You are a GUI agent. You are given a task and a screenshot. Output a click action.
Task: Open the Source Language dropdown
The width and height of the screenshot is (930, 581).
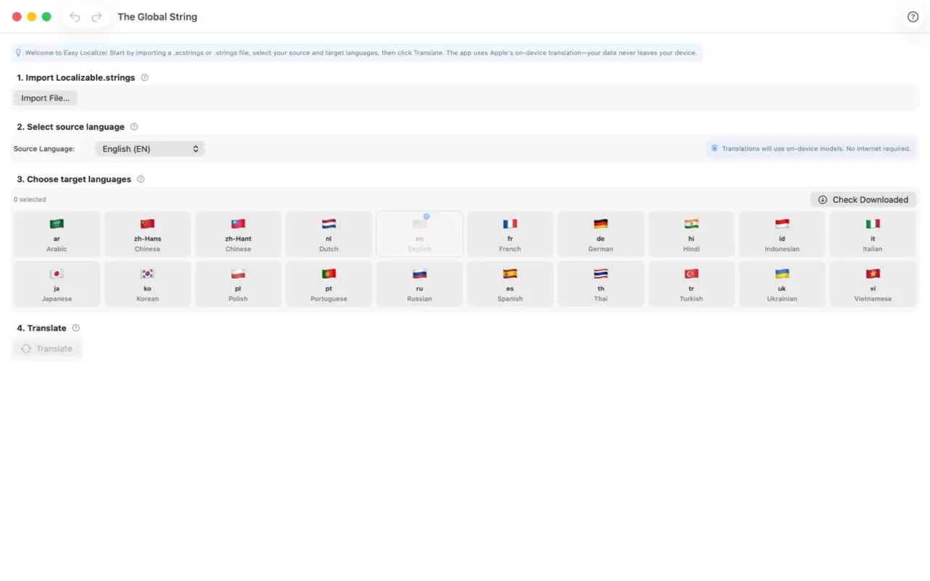click(150, 149)
